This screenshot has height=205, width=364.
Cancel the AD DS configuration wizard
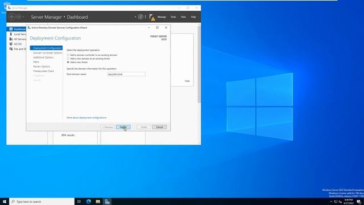(x=159, y=127)
